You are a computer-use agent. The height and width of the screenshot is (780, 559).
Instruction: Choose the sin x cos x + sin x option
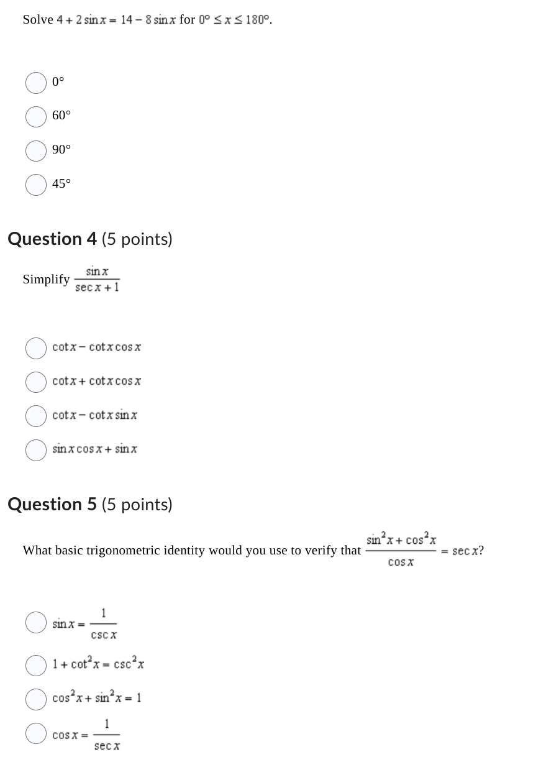coord(35,450)
